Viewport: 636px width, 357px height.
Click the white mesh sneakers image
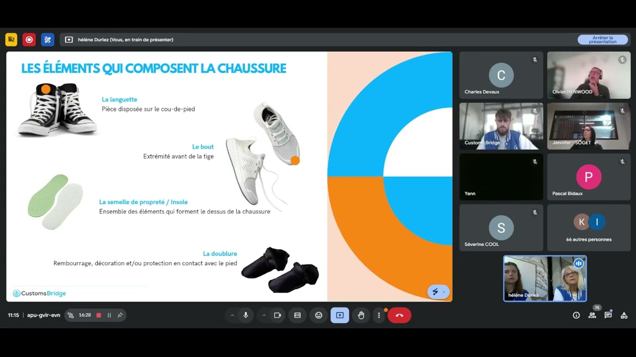(x=263, y=156)
